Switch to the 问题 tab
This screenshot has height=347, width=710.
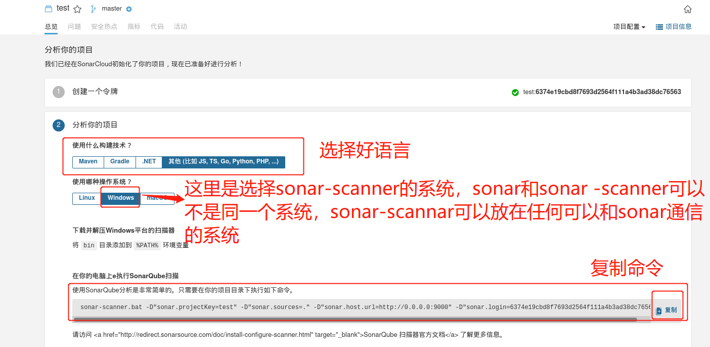point(74,26)
